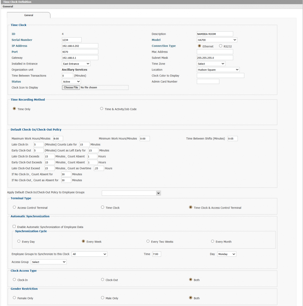Choose Time & Activity/Job Code recording method
Screen dimensions: 303x306
[x=102, y=108]
